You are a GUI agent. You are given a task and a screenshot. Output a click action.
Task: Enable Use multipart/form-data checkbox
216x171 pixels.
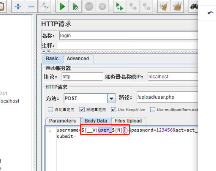coord(153,110)
